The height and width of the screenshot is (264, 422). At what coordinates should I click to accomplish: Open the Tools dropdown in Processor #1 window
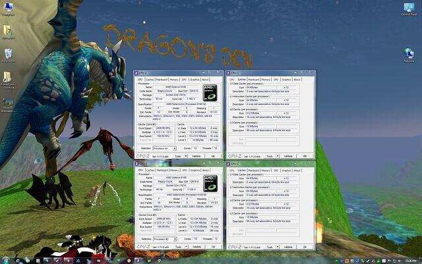180,156
